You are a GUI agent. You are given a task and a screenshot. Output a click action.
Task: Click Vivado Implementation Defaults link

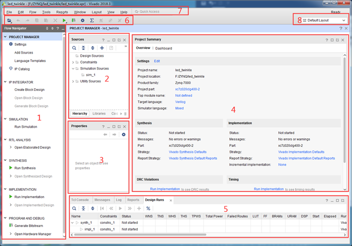pos(301,152)
